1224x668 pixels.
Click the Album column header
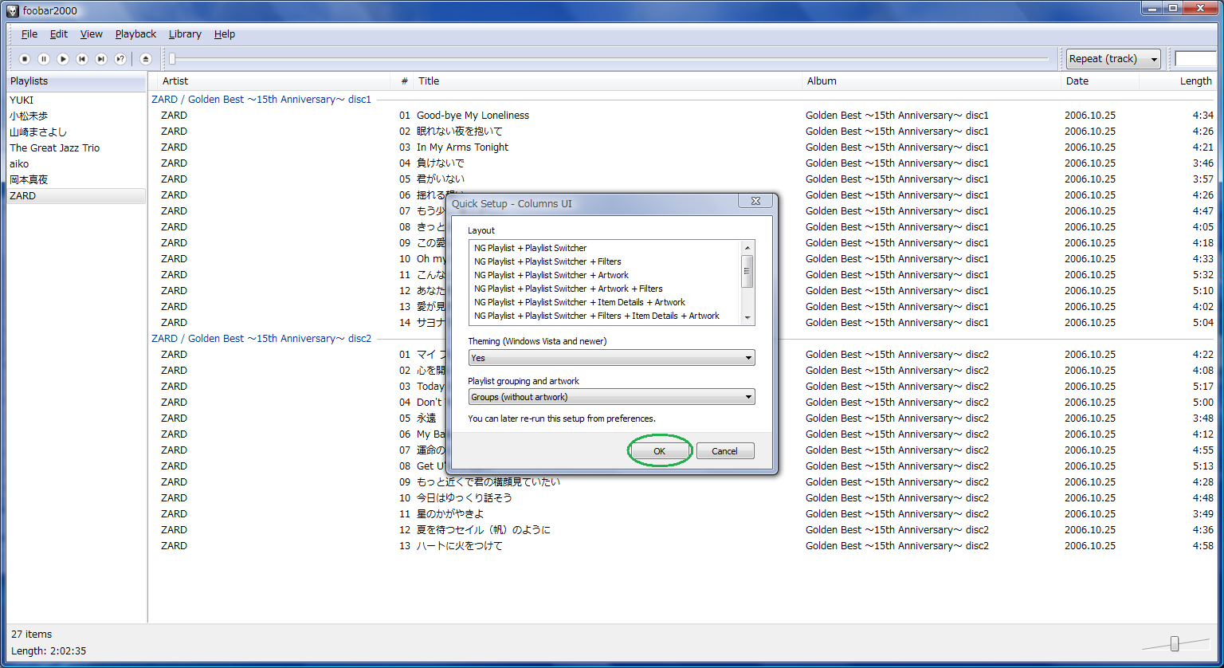(932, 81)
